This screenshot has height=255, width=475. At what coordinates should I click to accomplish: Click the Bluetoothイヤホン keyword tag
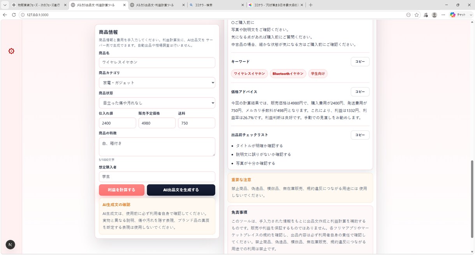tap(288, 73)
